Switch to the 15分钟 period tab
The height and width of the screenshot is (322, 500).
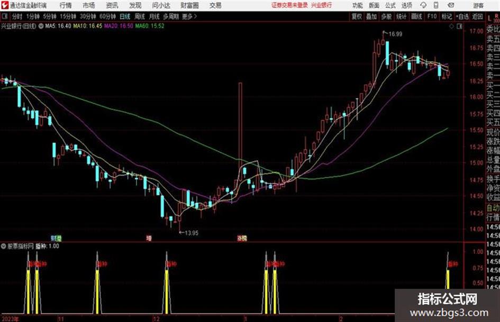point(68,16)
